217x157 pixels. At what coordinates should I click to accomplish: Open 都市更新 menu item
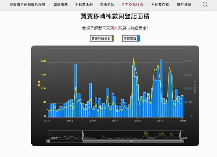107,5
